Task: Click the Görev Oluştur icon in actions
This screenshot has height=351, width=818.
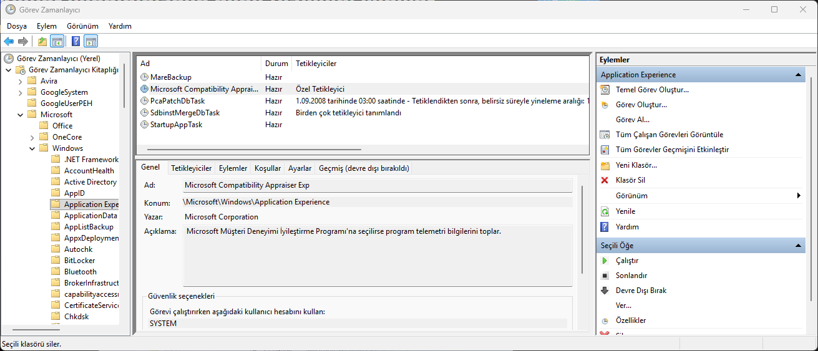Action: click(x=605, y=105)
